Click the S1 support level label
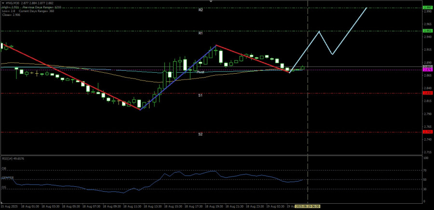The width and height of the screenshot is (434, 210). [x=201, y=95]
